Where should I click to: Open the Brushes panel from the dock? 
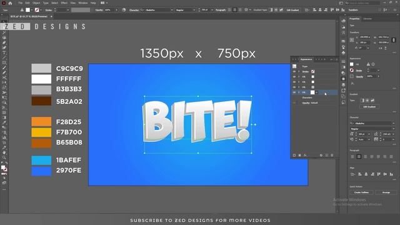[343, 47]
